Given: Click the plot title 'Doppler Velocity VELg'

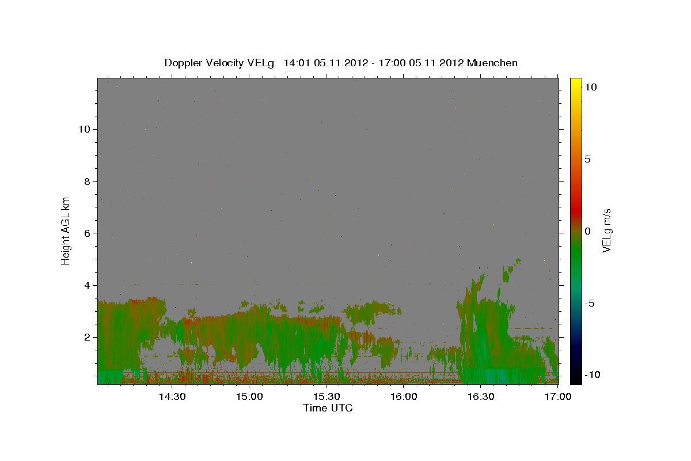Looking at the screenshot, I should 219,63.
